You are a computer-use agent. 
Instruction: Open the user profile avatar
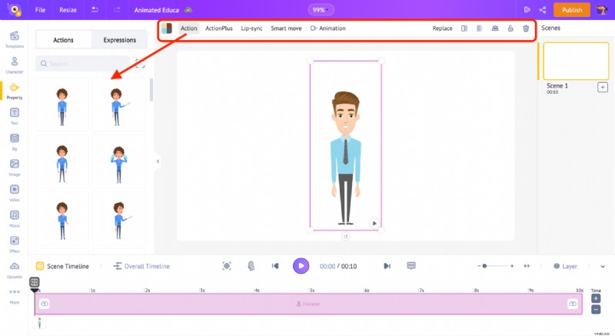click(x=601, y=10)
